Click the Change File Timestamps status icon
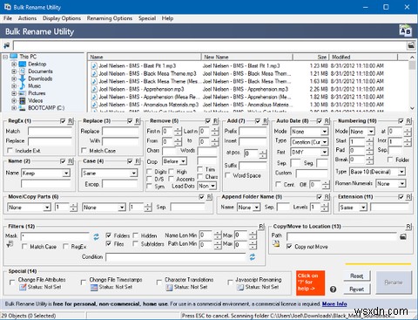Screen dimensions: 418x320 coord(94,287)
